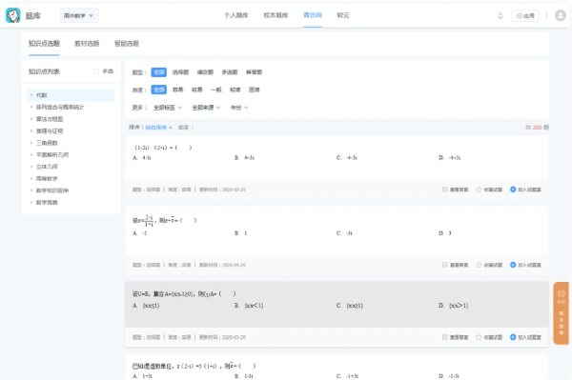
Task: Set difficulty filter to 困难
Action: point(255,90)
